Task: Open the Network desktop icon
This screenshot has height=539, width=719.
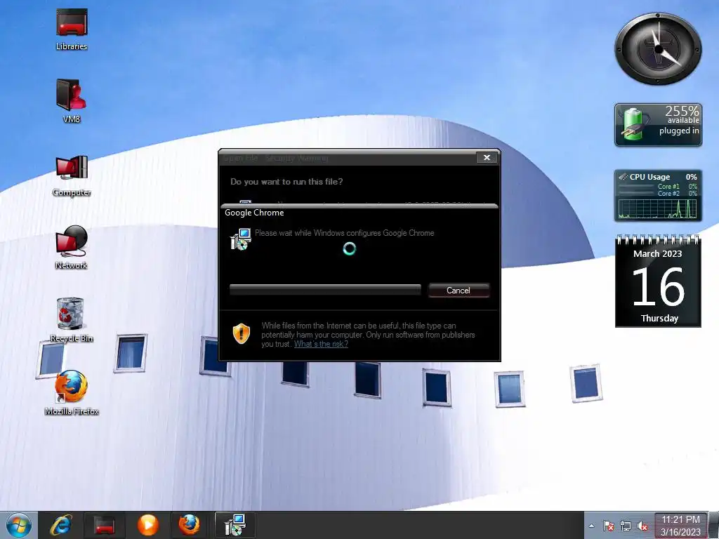Action: click(72, 248)
